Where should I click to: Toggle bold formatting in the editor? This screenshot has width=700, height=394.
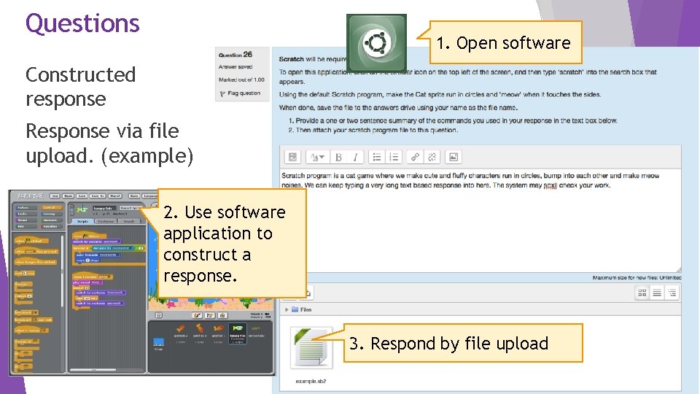[x=338, y=157]
